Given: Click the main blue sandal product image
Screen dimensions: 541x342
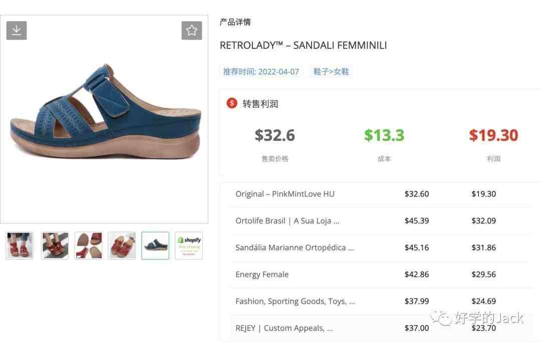Looking at the screenshot, I should tap(104, 119).
